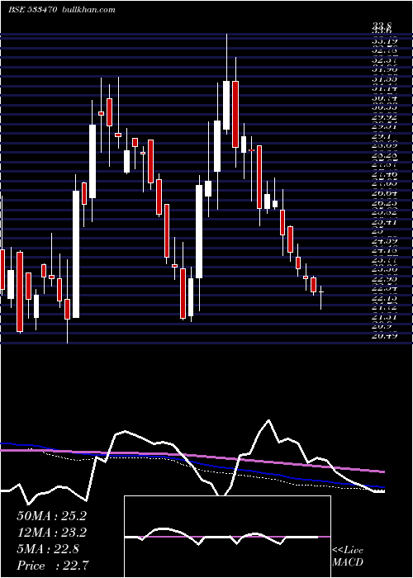Click the 29.1 price axis label
Viewport: 413px width, 578px height.
[x=380, y=135]
